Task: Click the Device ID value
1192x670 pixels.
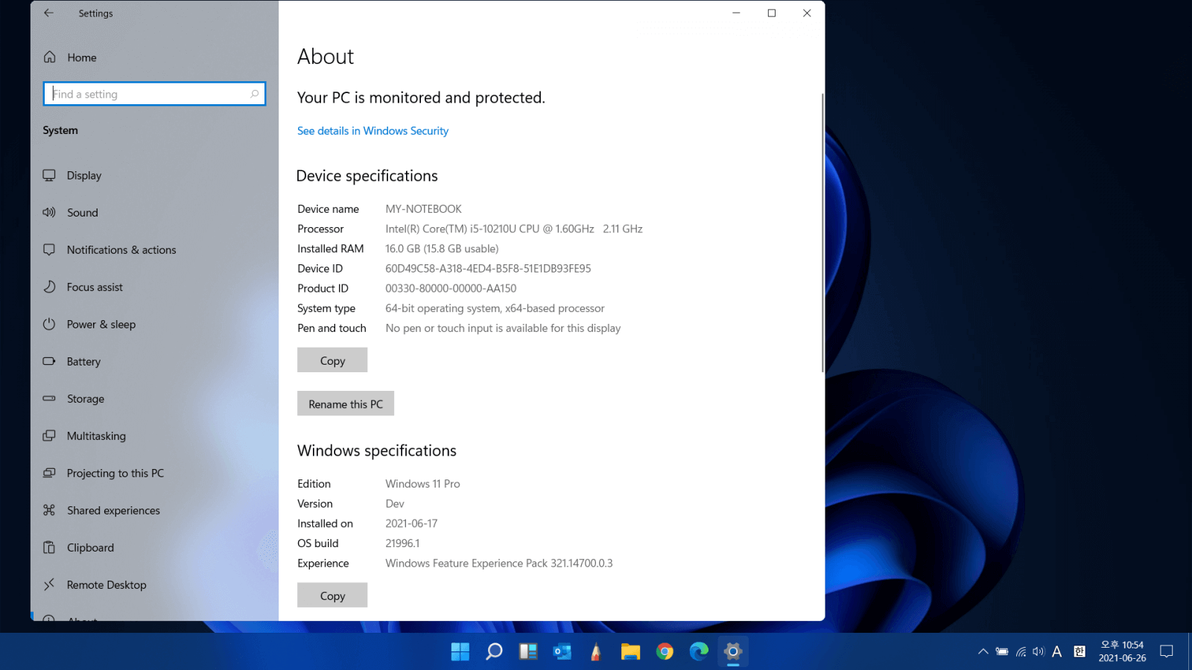Action: click(x=488, y=269)
